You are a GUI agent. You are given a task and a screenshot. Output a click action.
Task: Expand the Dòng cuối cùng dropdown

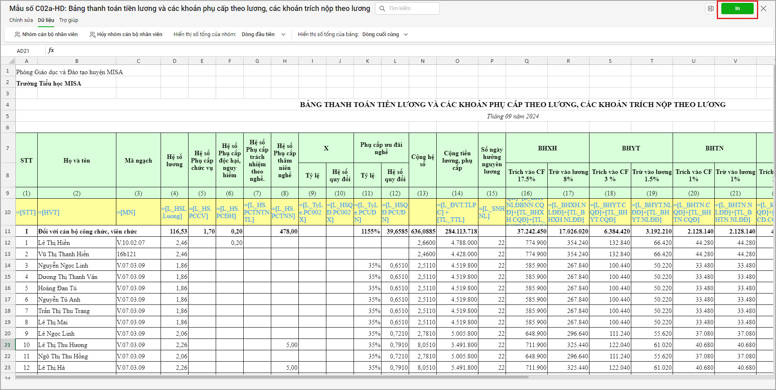385,34
